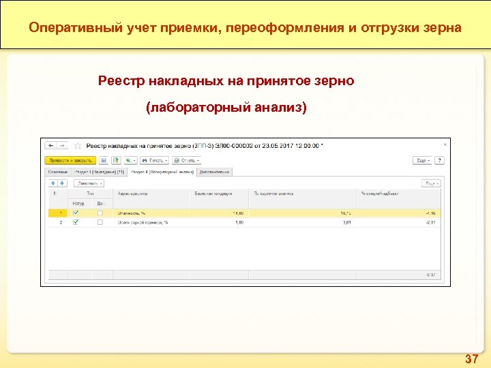Go forward with the right arrow button
491x368 pixels.
click(x=62, y=146)
